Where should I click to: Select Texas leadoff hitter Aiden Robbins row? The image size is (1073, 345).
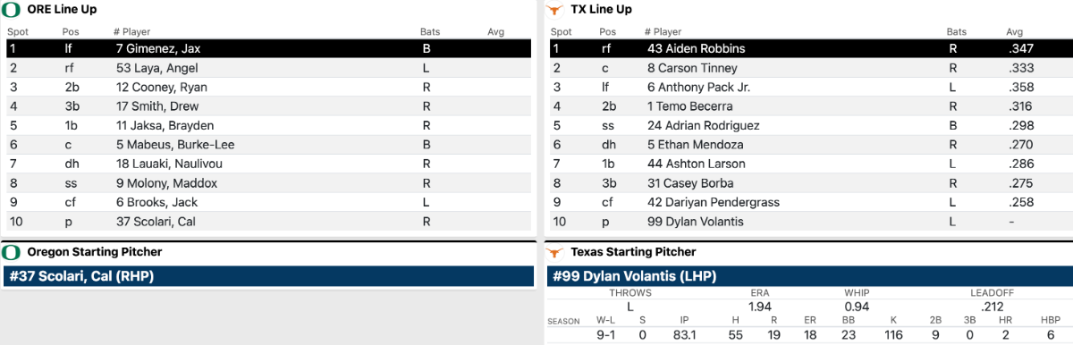(808, 48)
